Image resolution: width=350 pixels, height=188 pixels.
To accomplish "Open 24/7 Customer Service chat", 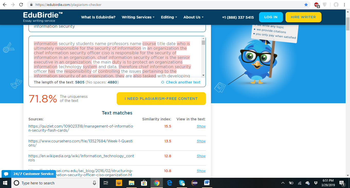I will coord(29,174).
